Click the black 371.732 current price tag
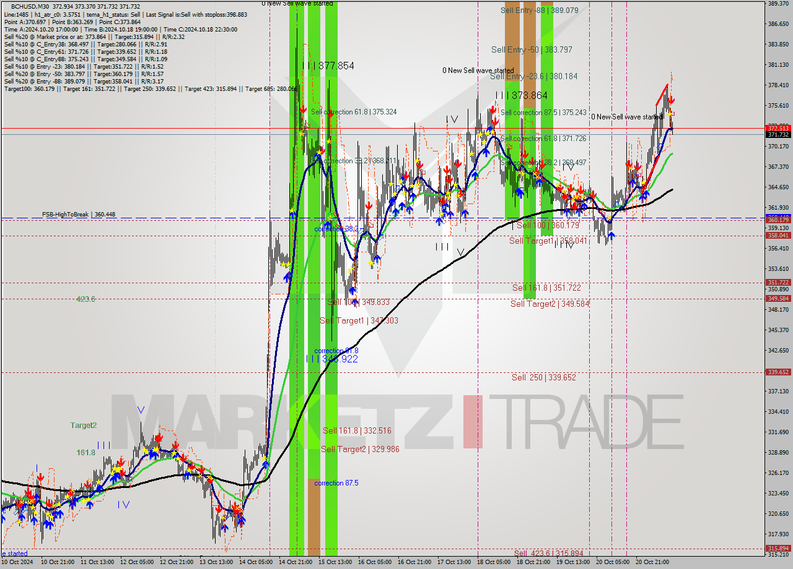 tap(778, 134)
